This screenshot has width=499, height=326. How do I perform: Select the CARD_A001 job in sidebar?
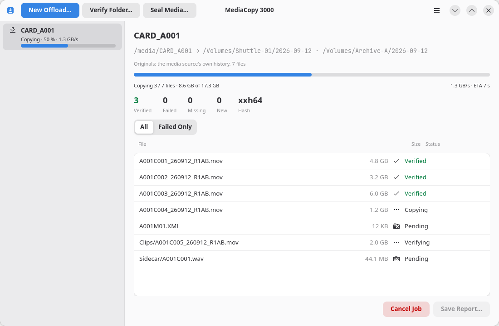click(63, 37)
